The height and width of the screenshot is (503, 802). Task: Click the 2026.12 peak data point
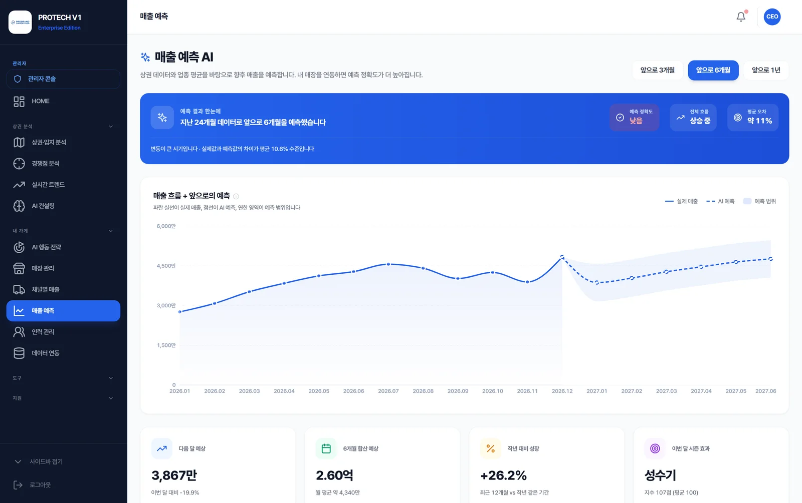(562, 257)
